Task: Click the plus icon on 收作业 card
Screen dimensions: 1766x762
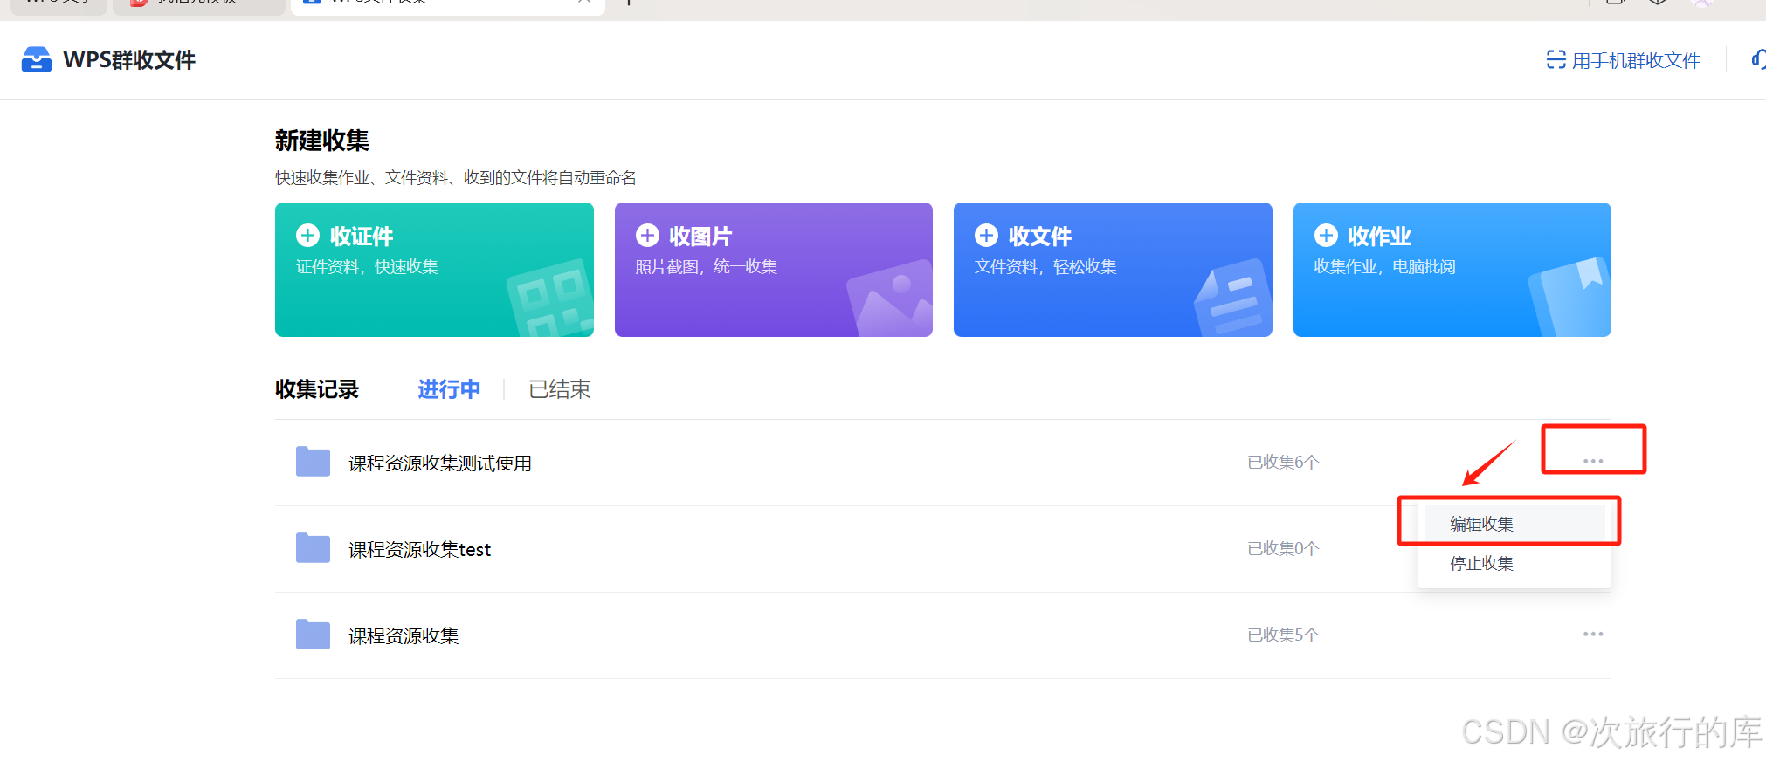Action: (1326, 235)
